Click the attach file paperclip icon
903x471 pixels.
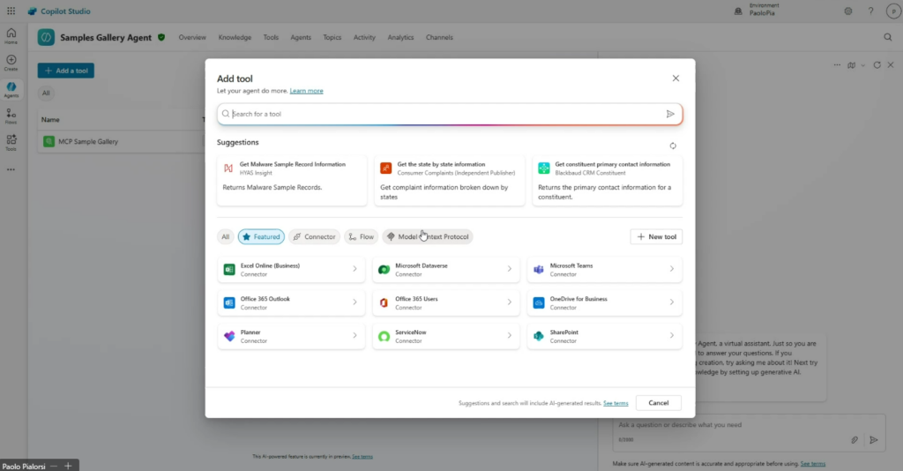click(x=854, y=440)
